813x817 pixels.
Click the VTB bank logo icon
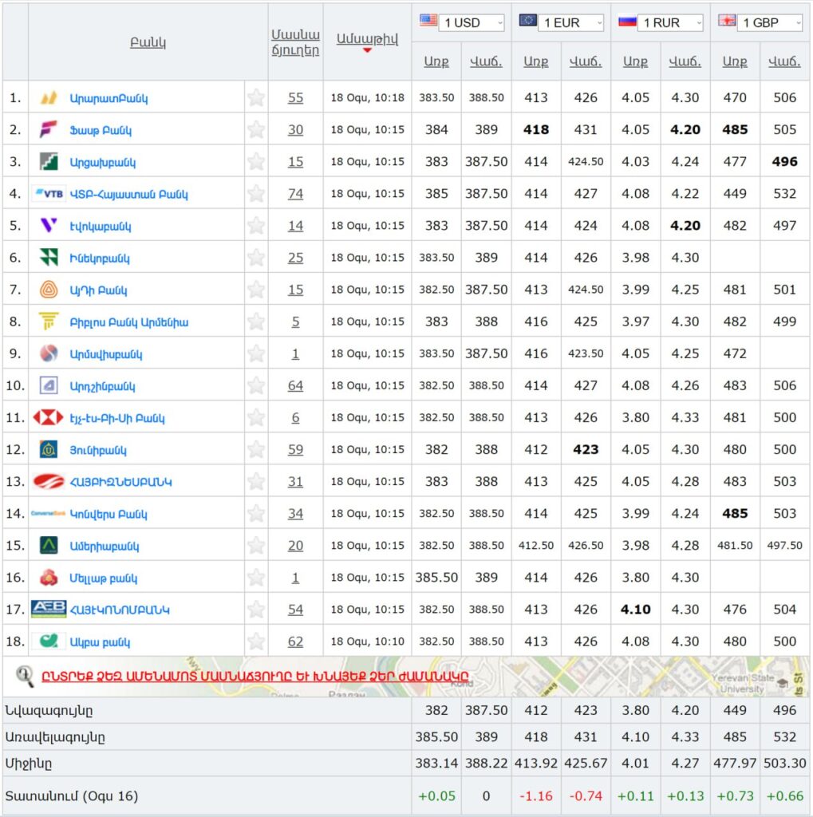click(49, 194)
